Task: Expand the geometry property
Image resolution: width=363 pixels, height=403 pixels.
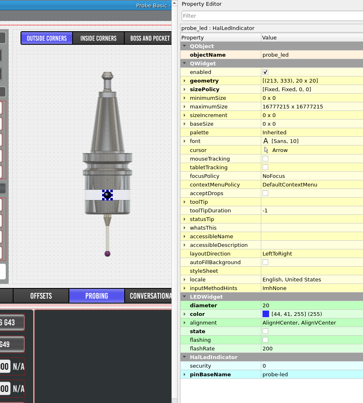Action: (x=185, y=81)
